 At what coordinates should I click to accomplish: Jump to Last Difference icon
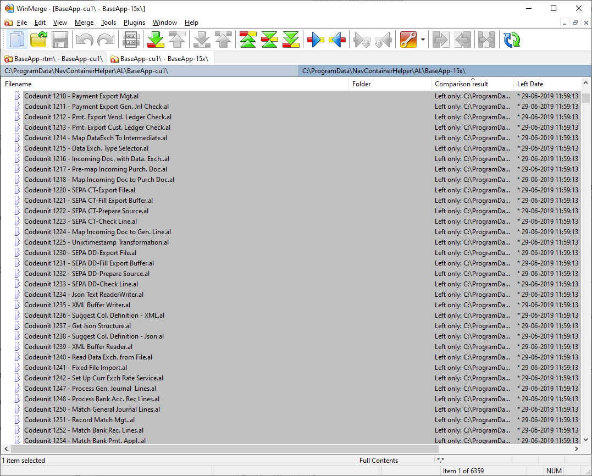291,40
